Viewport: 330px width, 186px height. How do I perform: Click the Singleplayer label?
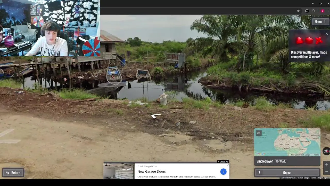coord(265,161)
